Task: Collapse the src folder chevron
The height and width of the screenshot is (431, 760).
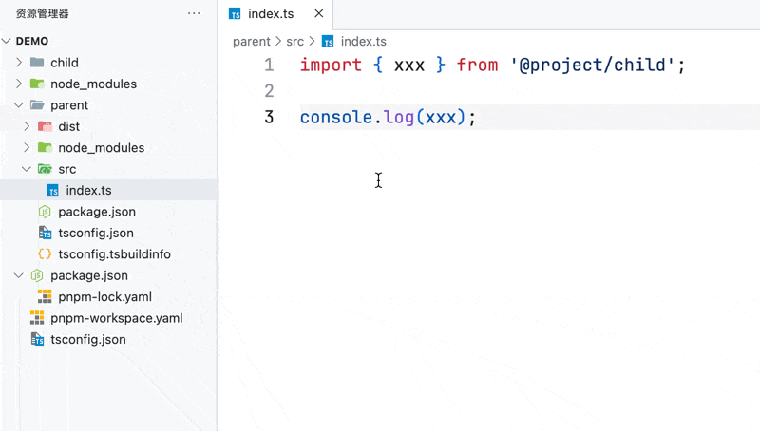Action: tap(27, 169)
